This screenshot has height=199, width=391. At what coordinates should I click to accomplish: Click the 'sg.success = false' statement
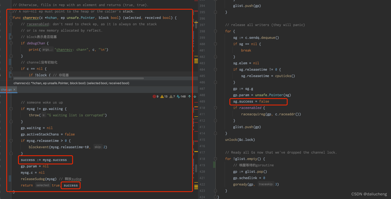click(x=251, y=101)
